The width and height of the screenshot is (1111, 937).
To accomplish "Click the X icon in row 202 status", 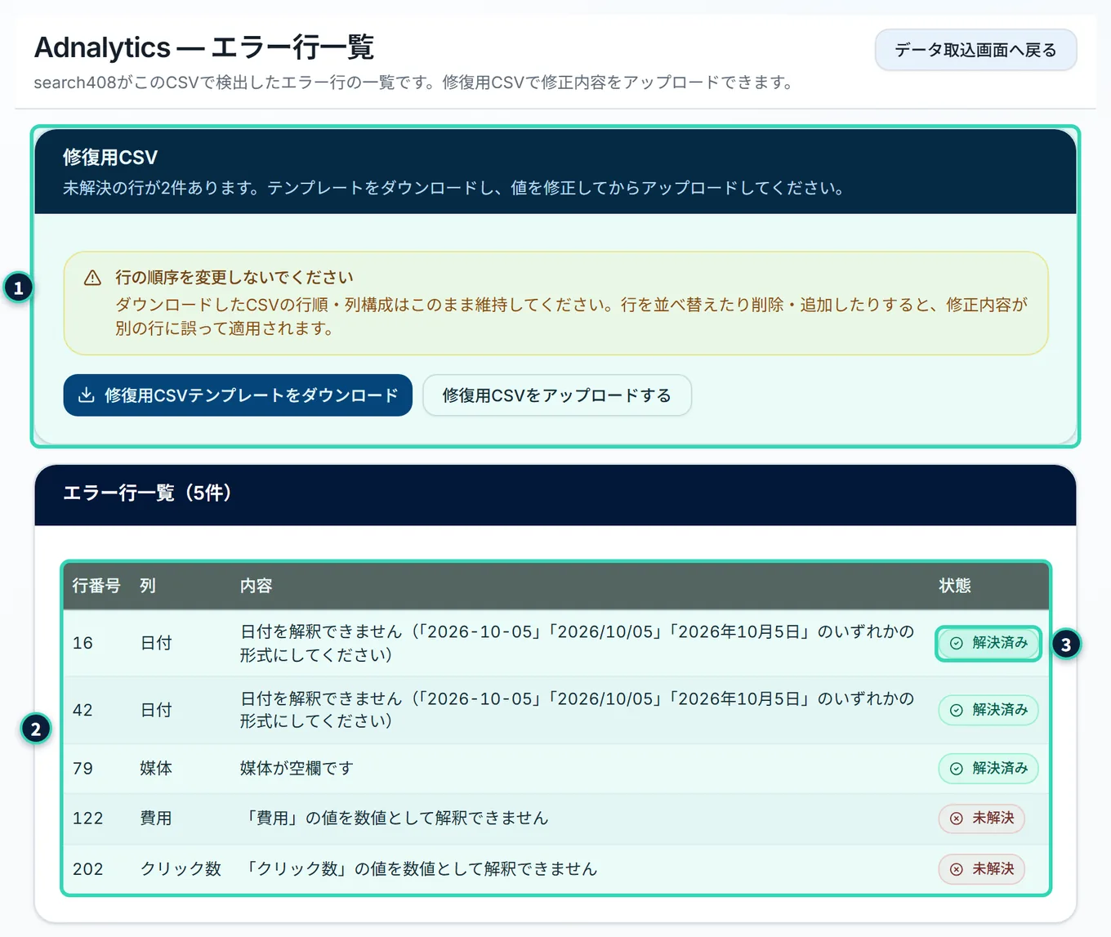I will [956, 869].
